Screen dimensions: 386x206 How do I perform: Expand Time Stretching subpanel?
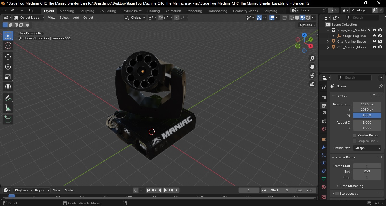[337, 186]
